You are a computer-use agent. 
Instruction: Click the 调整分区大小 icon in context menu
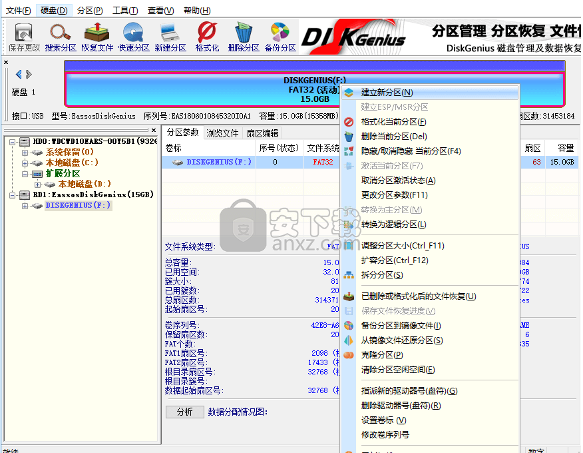click(x=349, y=245)
